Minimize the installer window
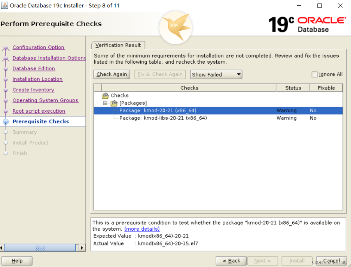Image resolution: width=351 pixels, height=267 pixels. click(x=299, y=6)
